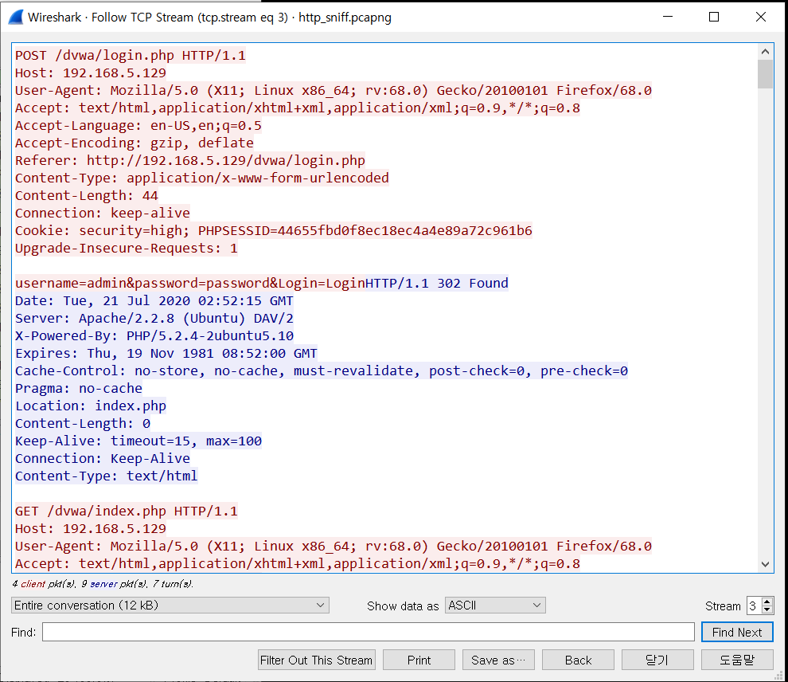Close the Follow TCP Stream window with X
The image size is (788, 682).
pyautogui.click(x=761, y=17)
